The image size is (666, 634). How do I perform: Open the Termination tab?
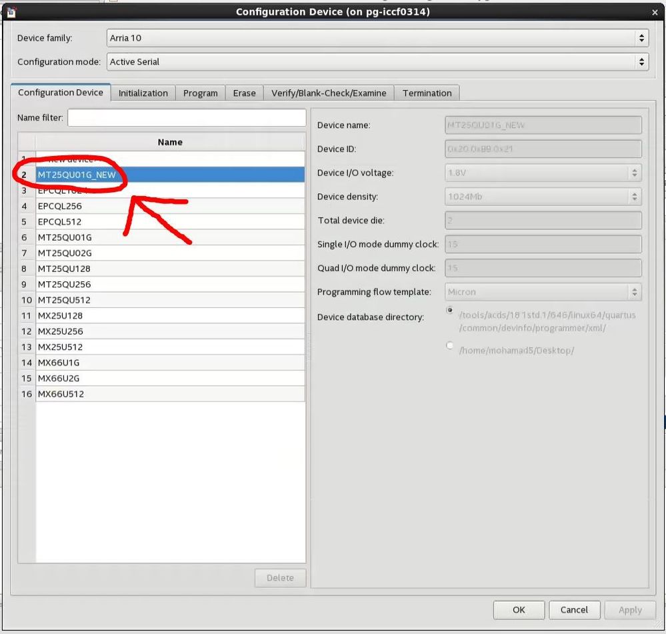coord(427,93)
